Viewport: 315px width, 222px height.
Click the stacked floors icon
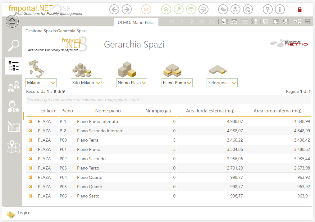pos(172,70)
